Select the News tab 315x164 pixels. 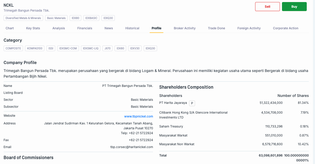pyautogui.click(x=109, y=28)
